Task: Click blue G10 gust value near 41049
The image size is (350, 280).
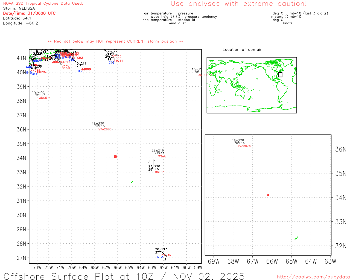Action: pos(160,257)
